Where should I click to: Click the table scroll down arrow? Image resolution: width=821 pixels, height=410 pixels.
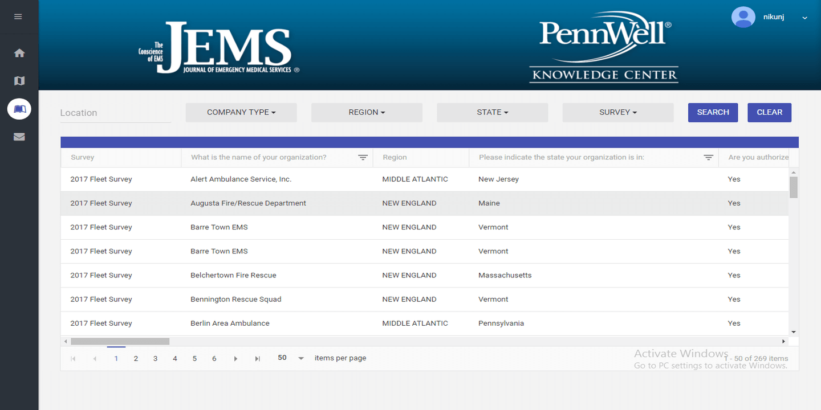(794, 331)
